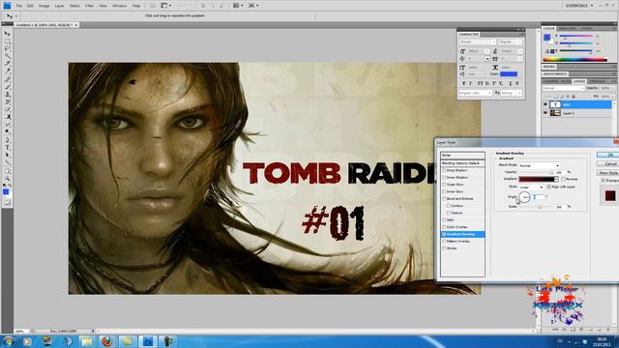Click the text Color swatch in the Character panel
Viewport: 619px width, 348px height.
[x=509, y=74]
